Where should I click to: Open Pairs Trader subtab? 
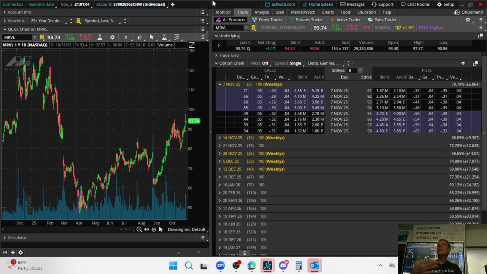point(382,20)
